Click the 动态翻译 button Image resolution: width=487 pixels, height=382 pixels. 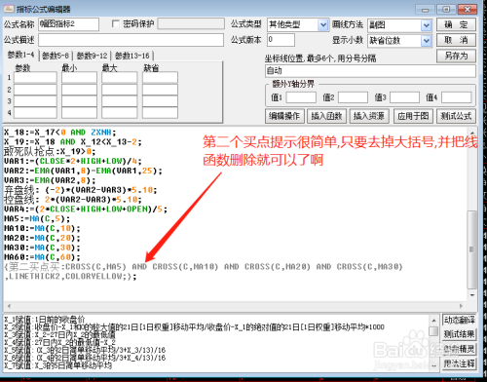tap(459, 320)
